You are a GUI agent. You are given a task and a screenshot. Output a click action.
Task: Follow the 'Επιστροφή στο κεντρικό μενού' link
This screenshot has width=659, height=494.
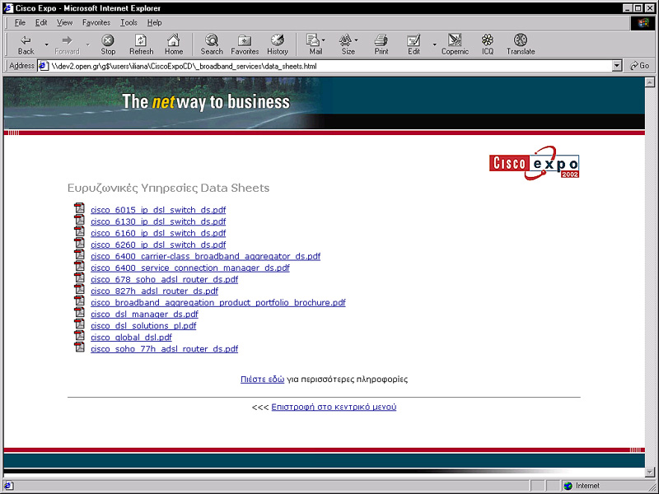click(334, 407)
